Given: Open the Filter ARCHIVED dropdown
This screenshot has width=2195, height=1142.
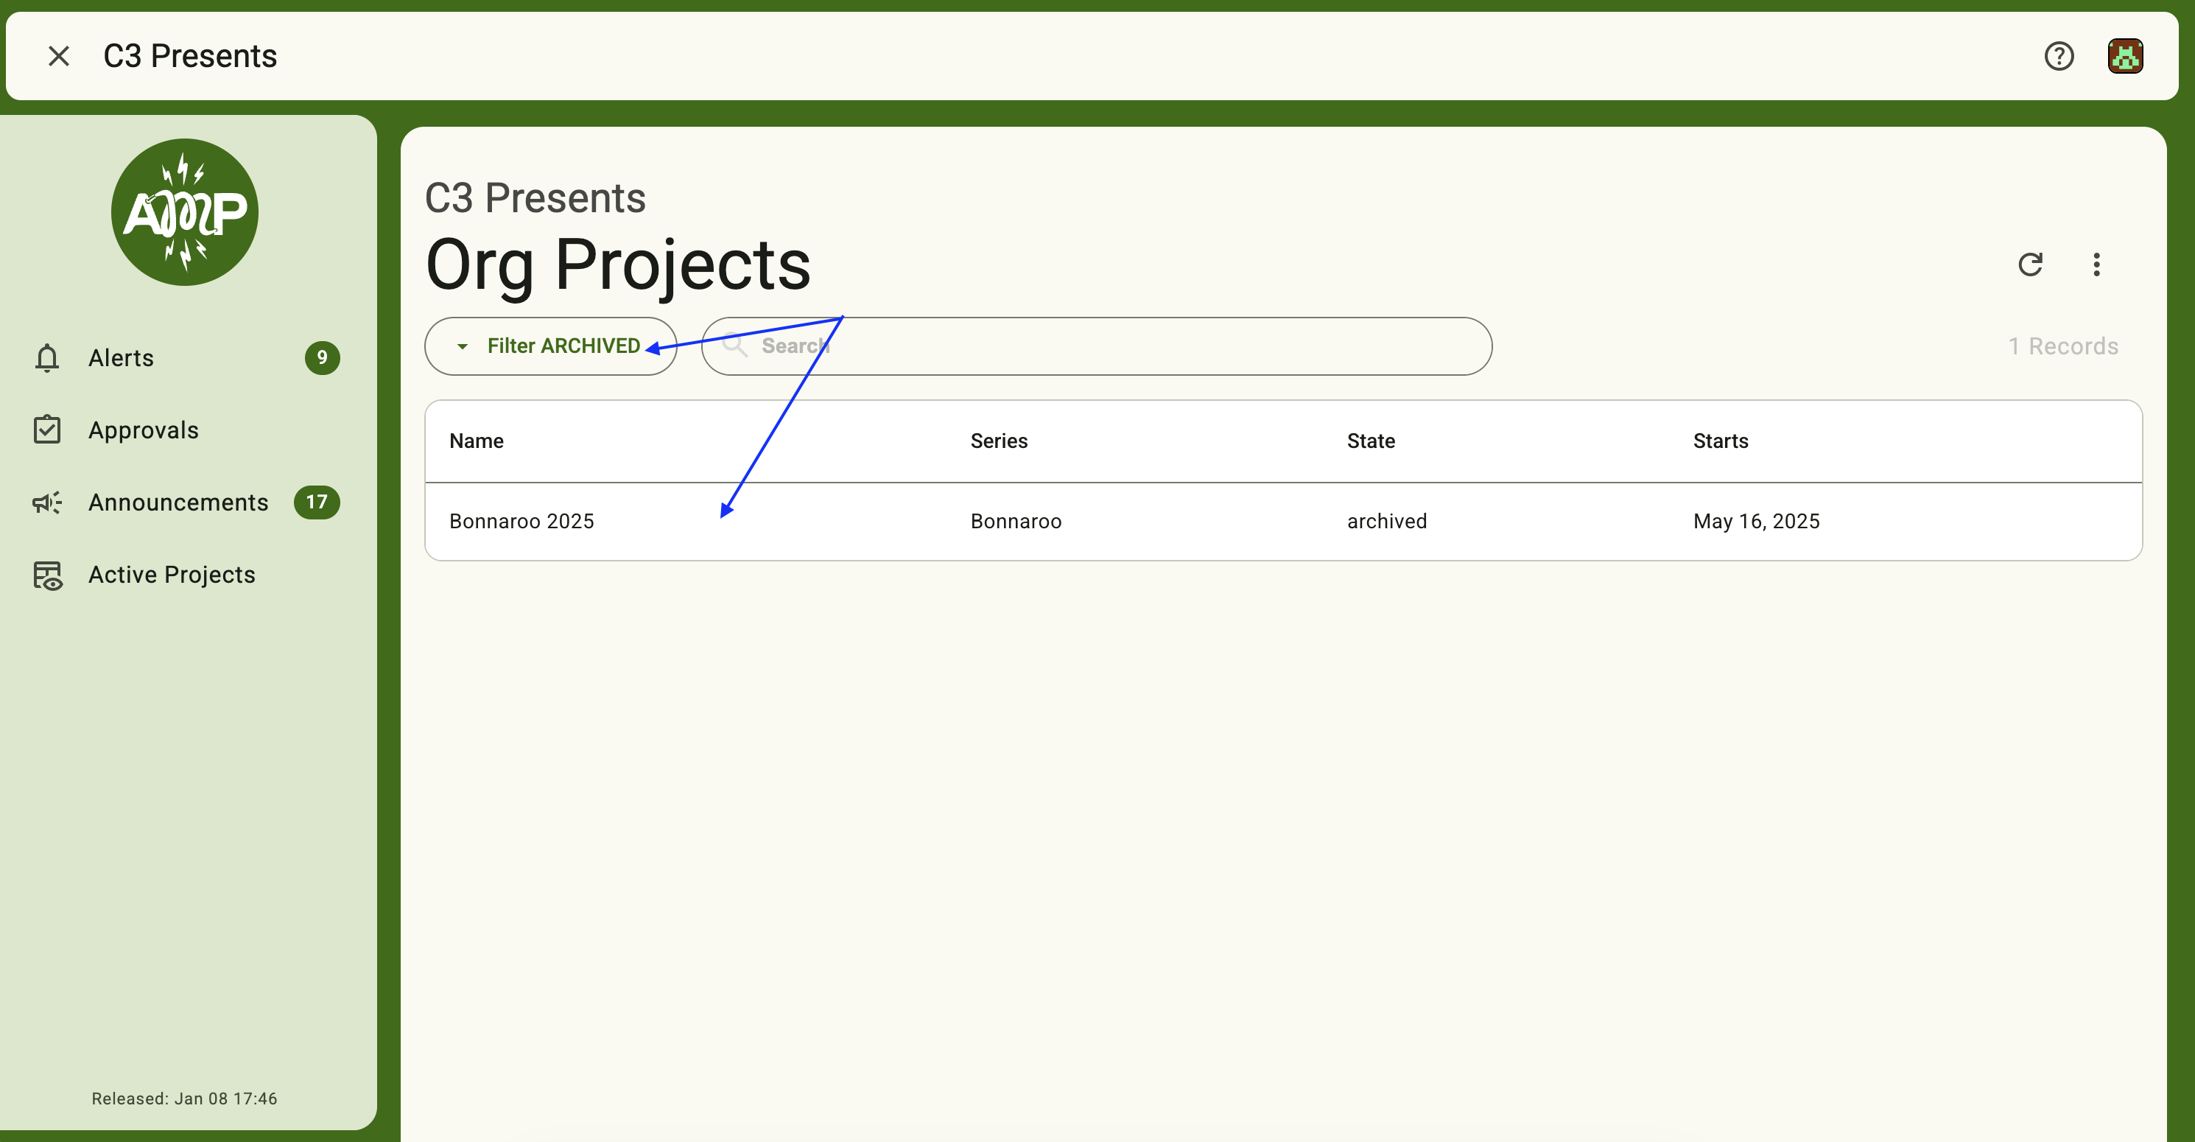Looking at the screenshot, I should pyautogui.click(x=550, y=346).
